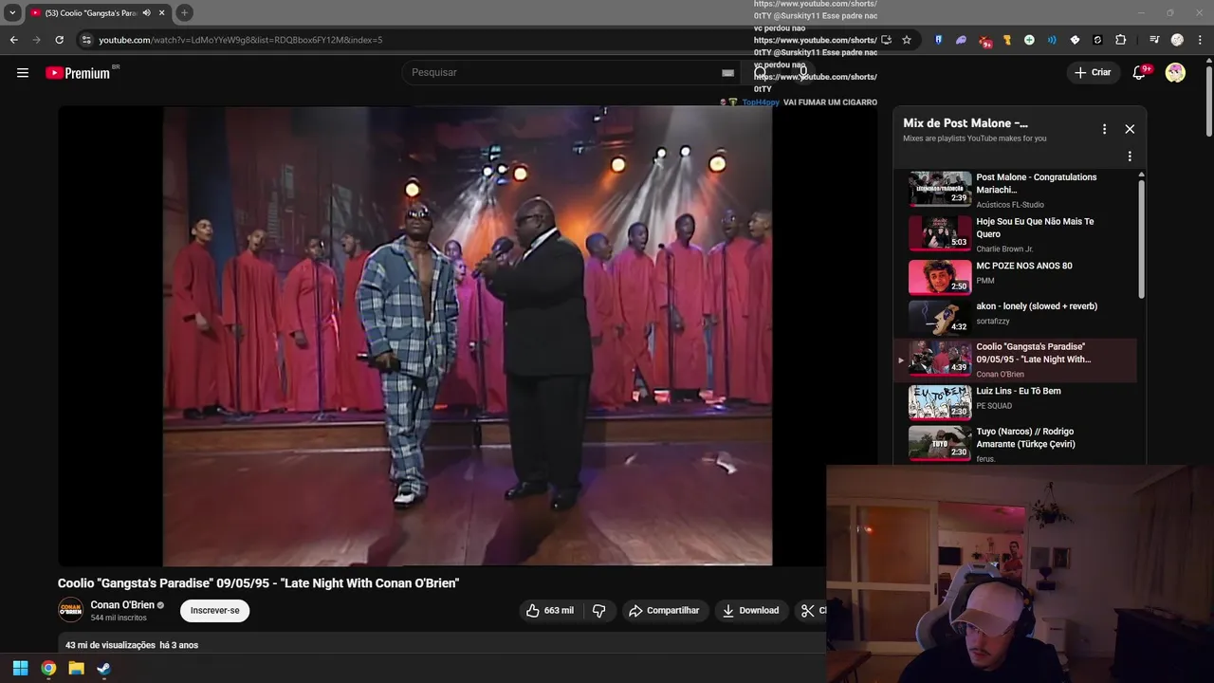Mute the tab via speaker icon
Screen dimensions: 1214x683
[146, 13]
